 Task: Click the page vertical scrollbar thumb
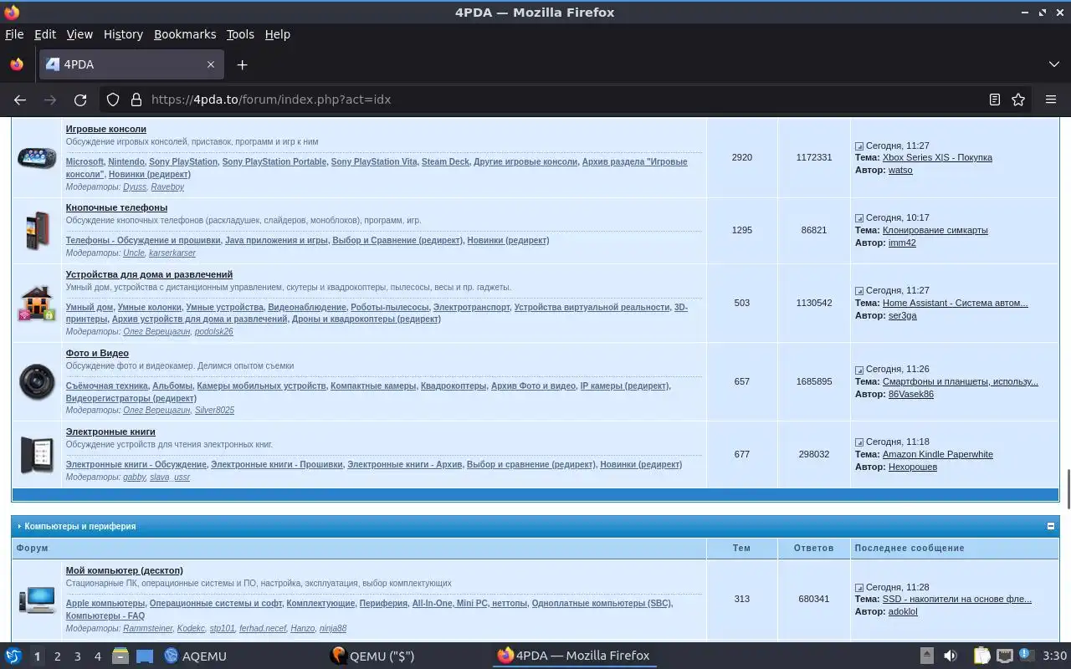[1067, 489]
